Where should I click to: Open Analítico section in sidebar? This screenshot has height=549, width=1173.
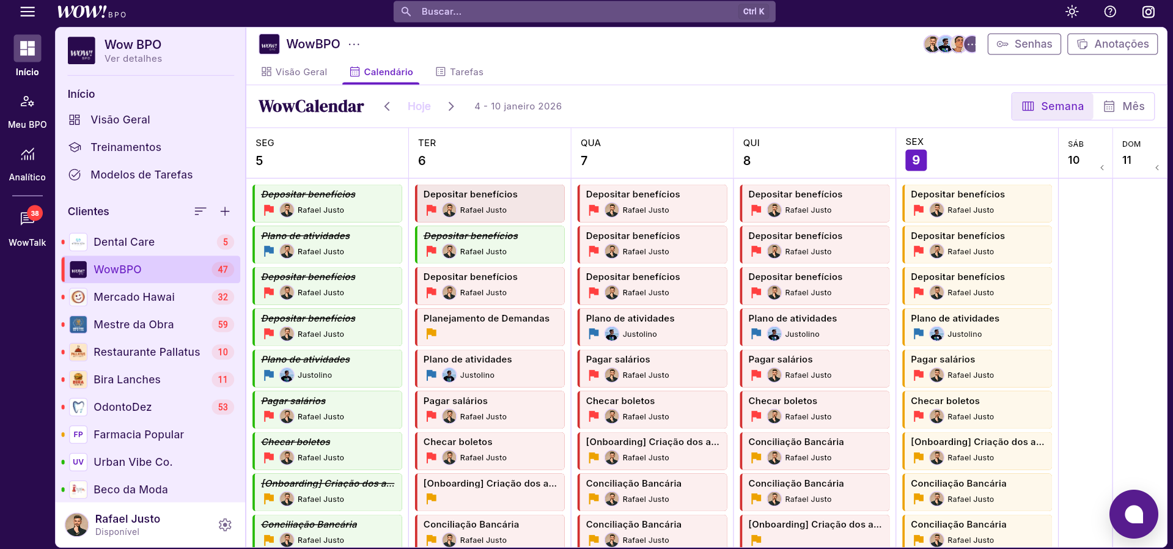28,164
